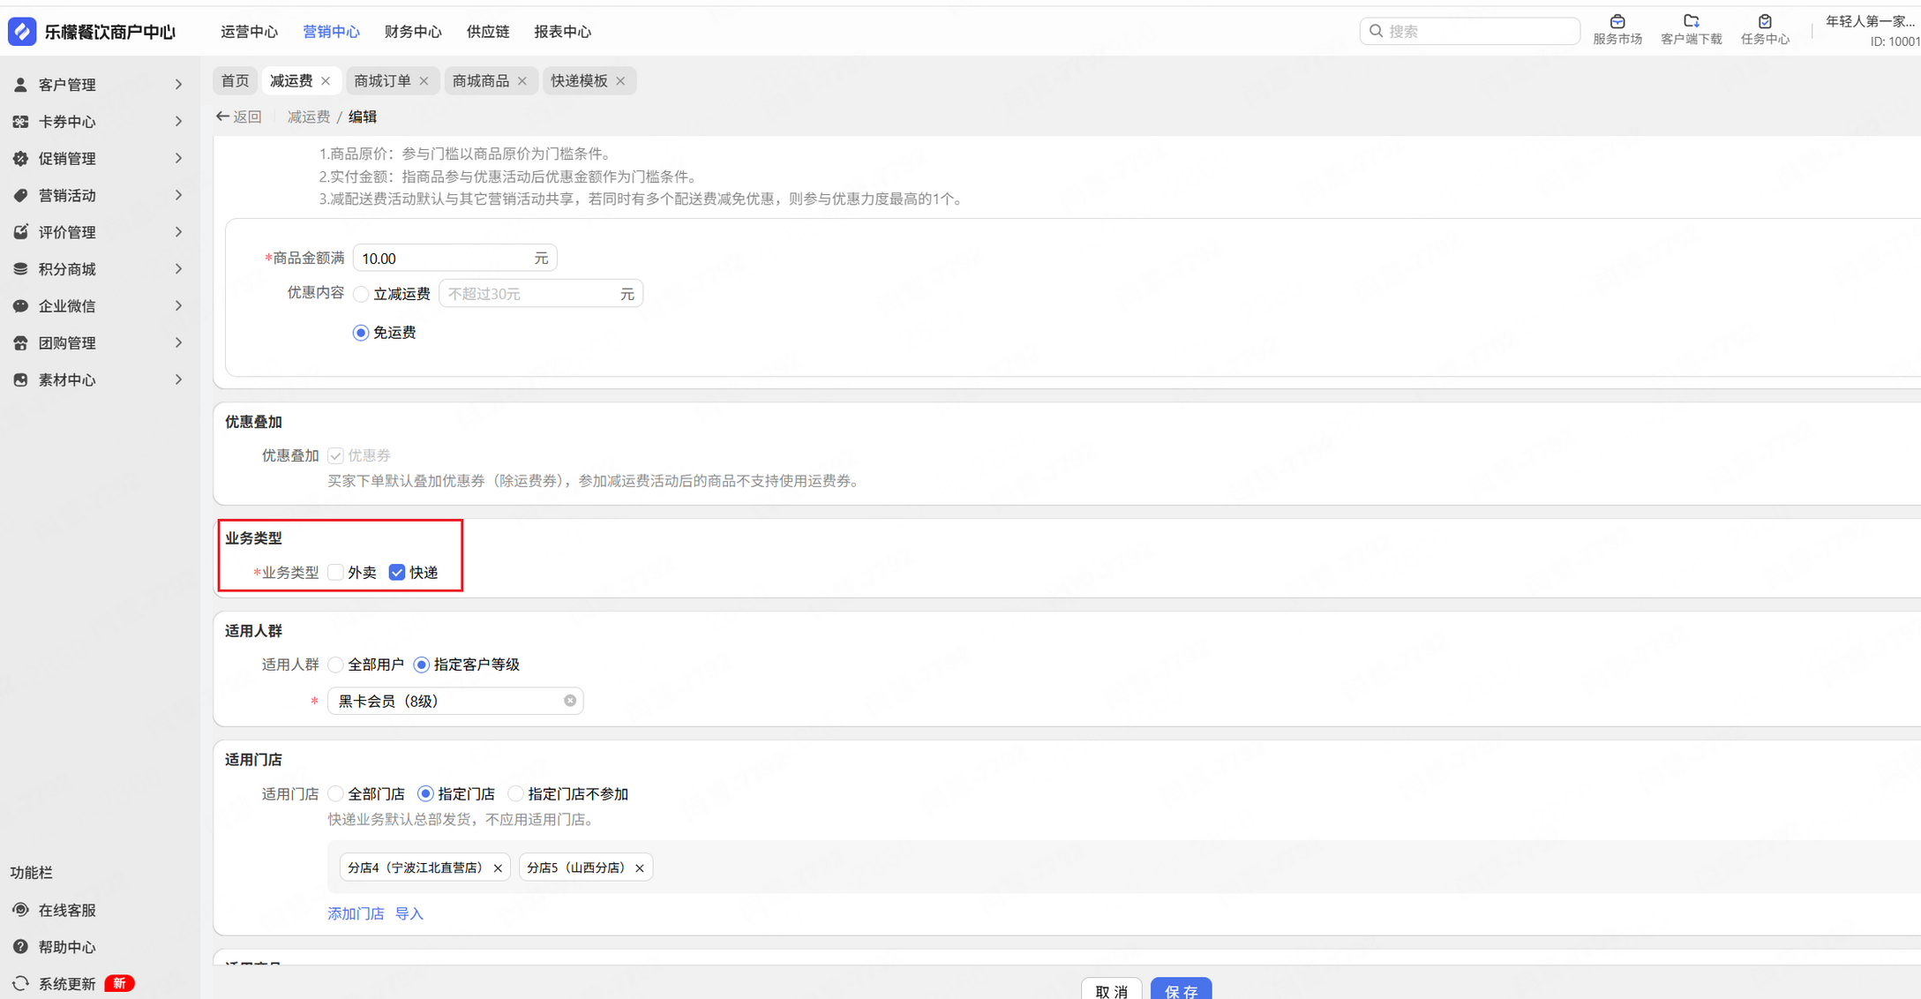The height and width of the screenshot is (999, 1921).
Task: Click the 在线客服 headset icon
Action: pos(21,910)
